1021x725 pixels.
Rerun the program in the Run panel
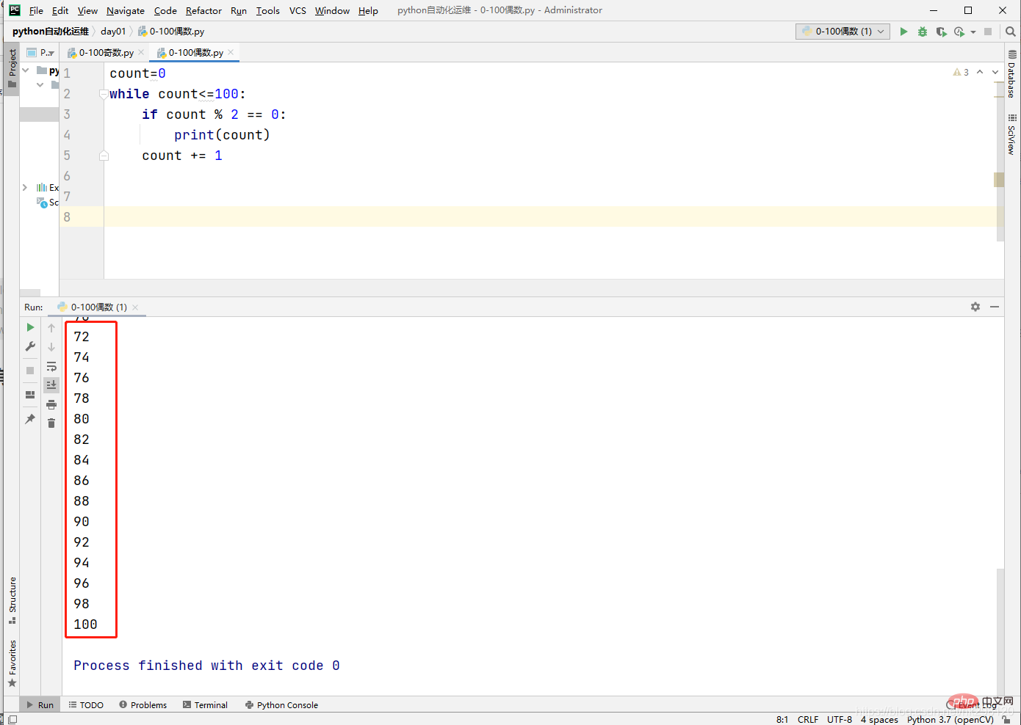30,327
